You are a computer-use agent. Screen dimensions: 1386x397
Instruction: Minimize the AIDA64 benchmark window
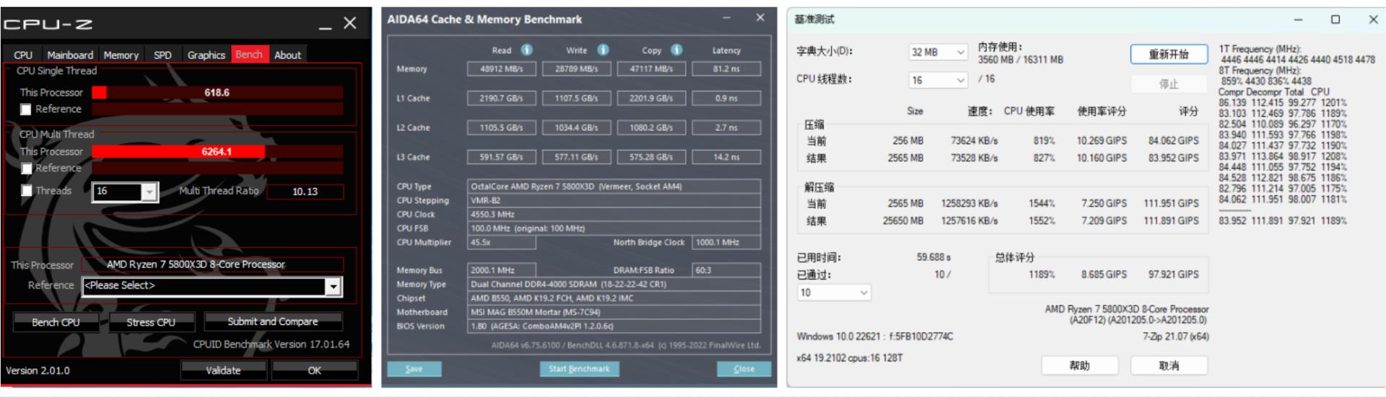click(x=727, y=18)
